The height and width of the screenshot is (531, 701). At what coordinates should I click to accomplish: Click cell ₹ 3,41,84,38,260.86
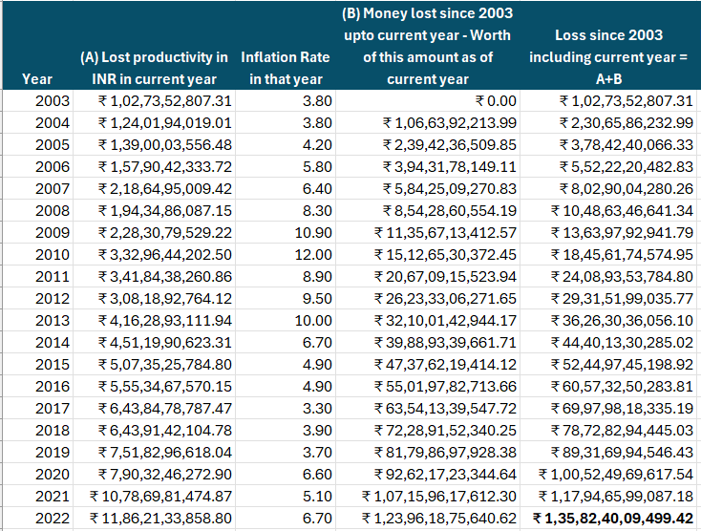(154, 277)
